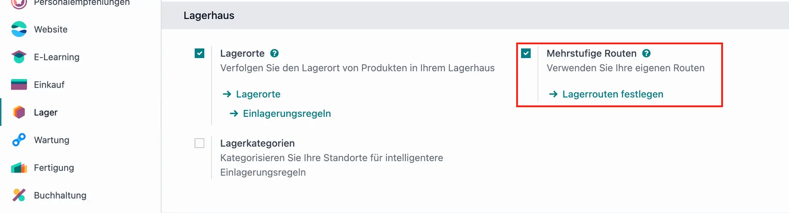789x213 pixels.
Task: Open the E-Learning graduation cap icon
Action: point(19,57)
